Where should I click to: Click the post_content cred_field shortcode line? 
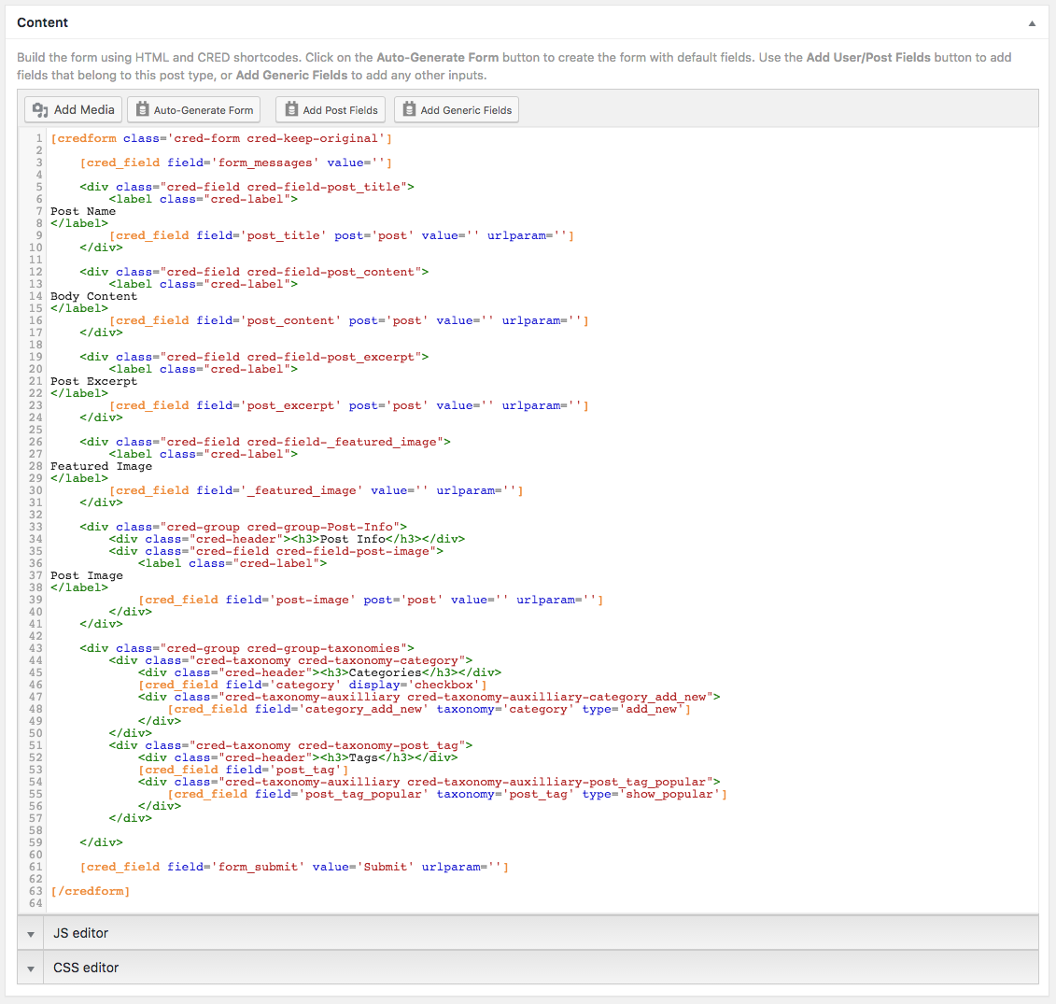[349, 320]
